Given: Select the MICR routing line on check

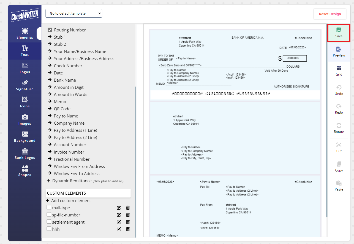Looking at the screenshot, I should point(221,94).
